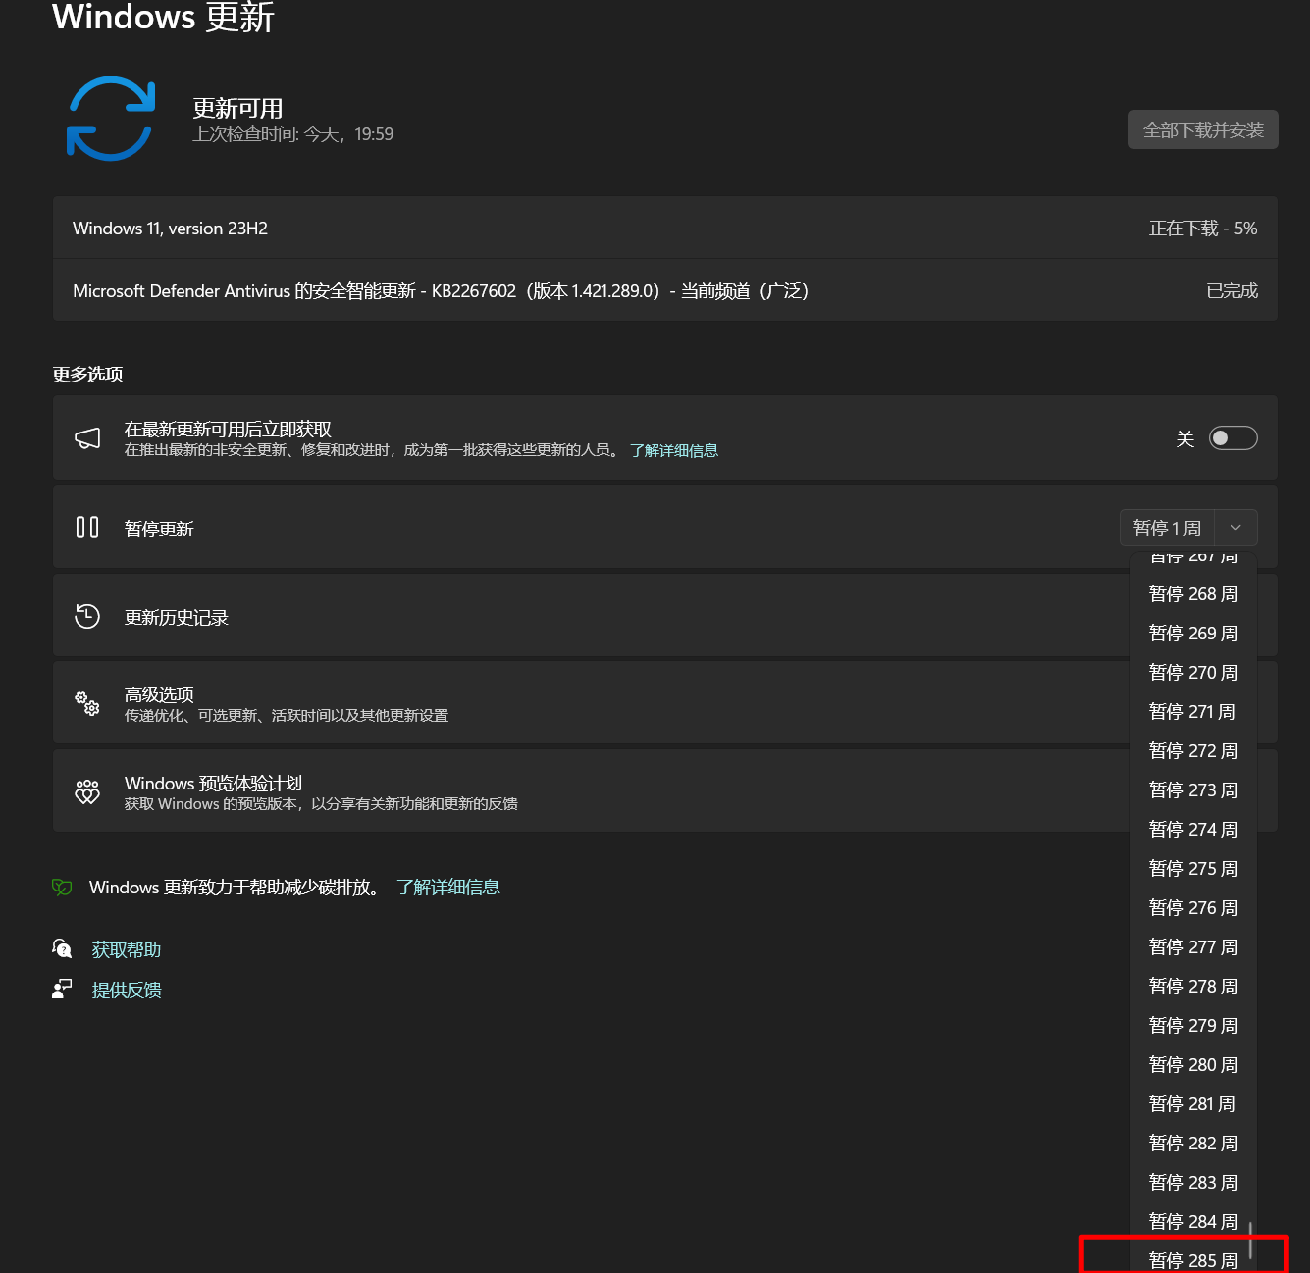Click the 已完成 status text
1310x1273 pixels.
(1231, 291)
